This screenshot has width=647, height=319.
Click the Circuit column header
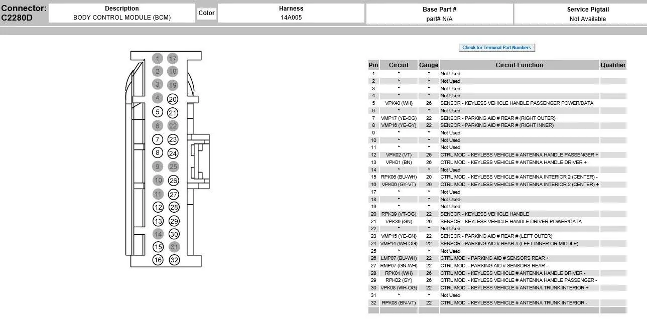coord(399,65)
